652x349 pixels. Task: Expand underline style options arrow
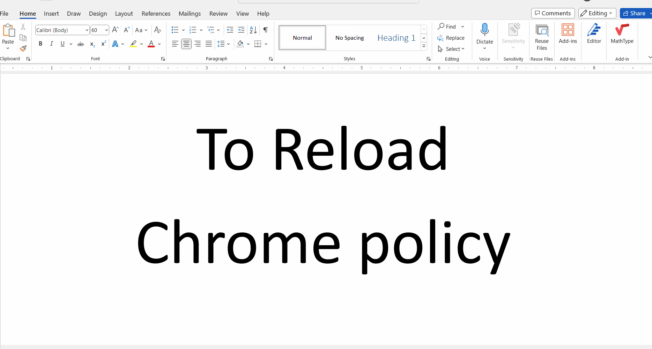[71, 44]
